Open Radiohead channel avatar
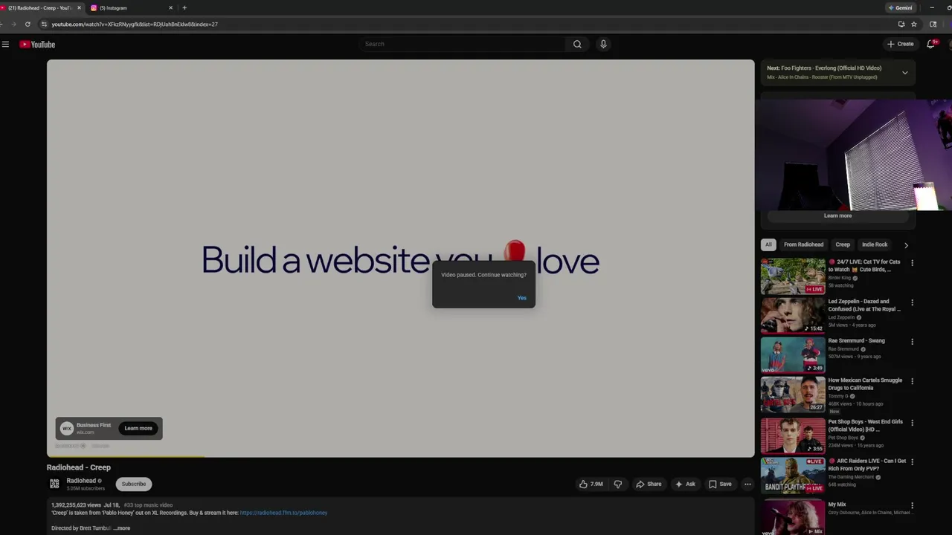 (x=54, y=484)
